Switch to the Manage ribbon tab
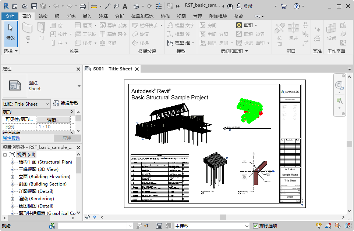This screenshot has height=231, width=354. click(198, 16)
